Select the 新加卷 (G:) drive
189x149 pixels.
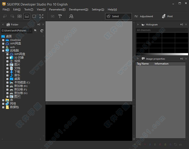tap(21, 93)
